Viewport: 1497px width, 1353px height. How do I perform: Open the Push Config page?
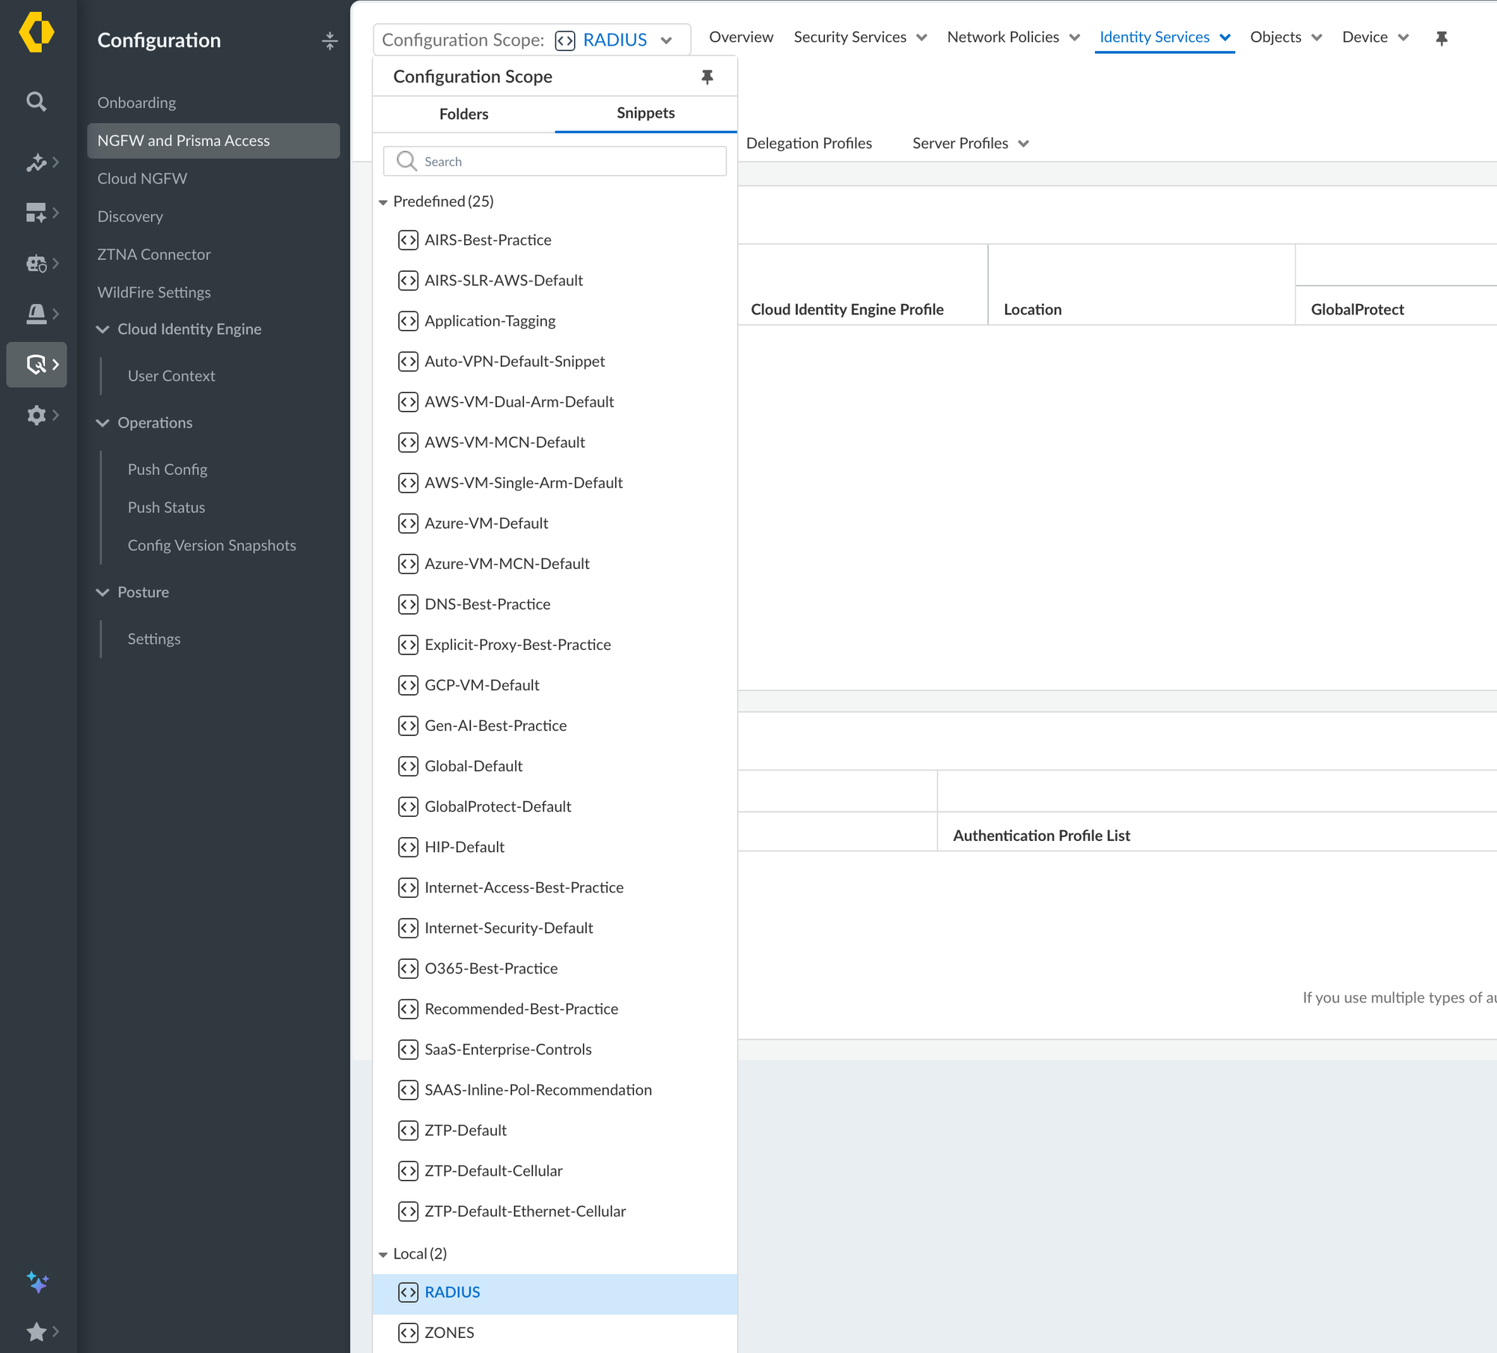pos(167,469)
